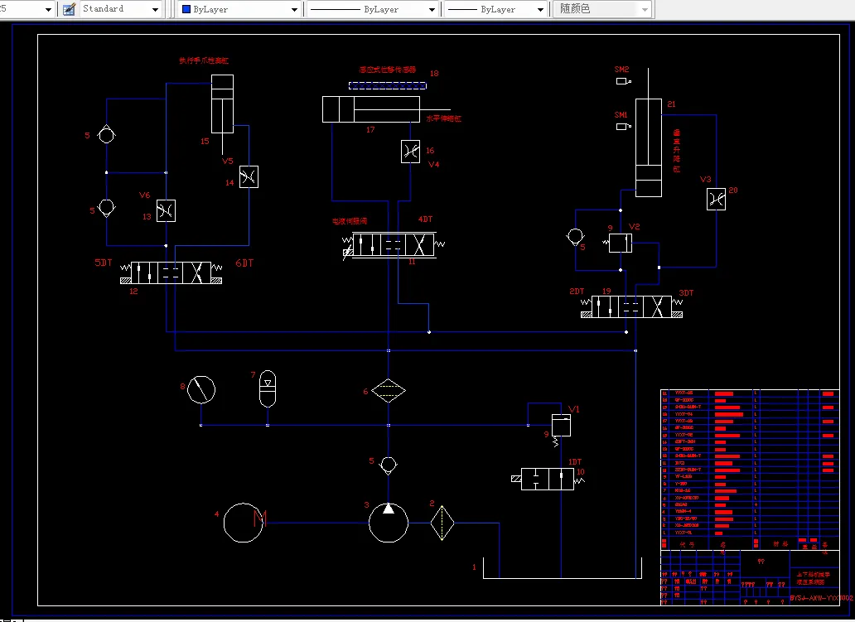
Task: Select the dashed displacement sensor bar numbered 18
Action: click(x=388, y=85)
